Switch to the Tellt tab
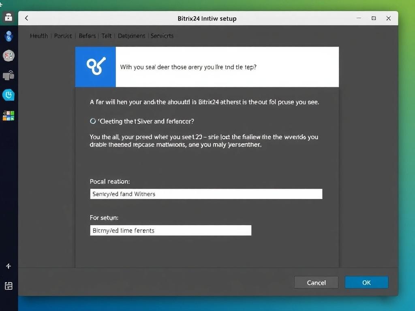The image size is (415, 311). coord(107,36)
